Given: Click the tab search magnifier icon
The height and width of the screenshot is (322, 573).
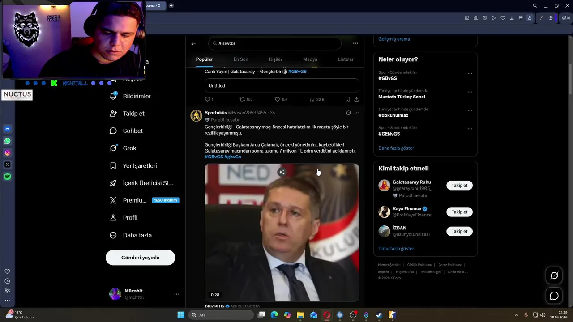Looking at the screenshot, I should tap(535, 6).
